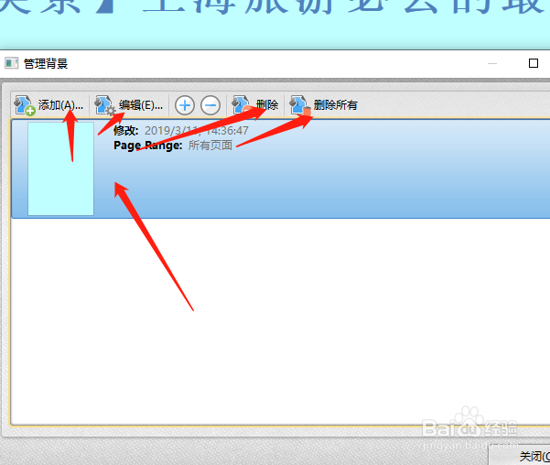The width and height of the screenshot is (550, 465).
Task: Click the Page Range 所有页面 text
Action: 173,145
